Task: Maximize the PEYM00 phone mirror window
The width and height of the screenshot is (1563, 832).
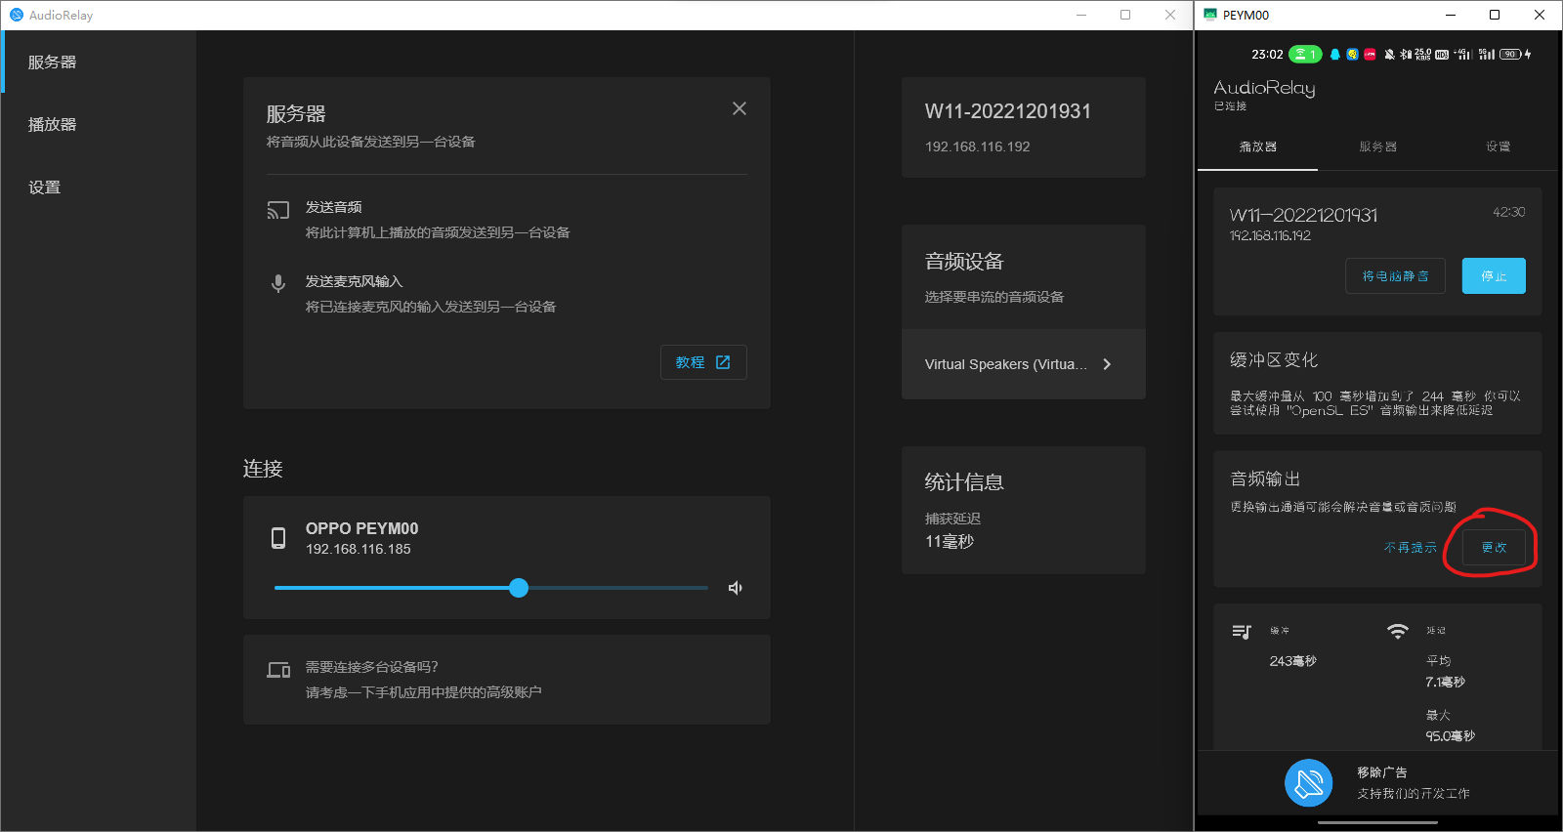Action: [x=1495, y=15]
